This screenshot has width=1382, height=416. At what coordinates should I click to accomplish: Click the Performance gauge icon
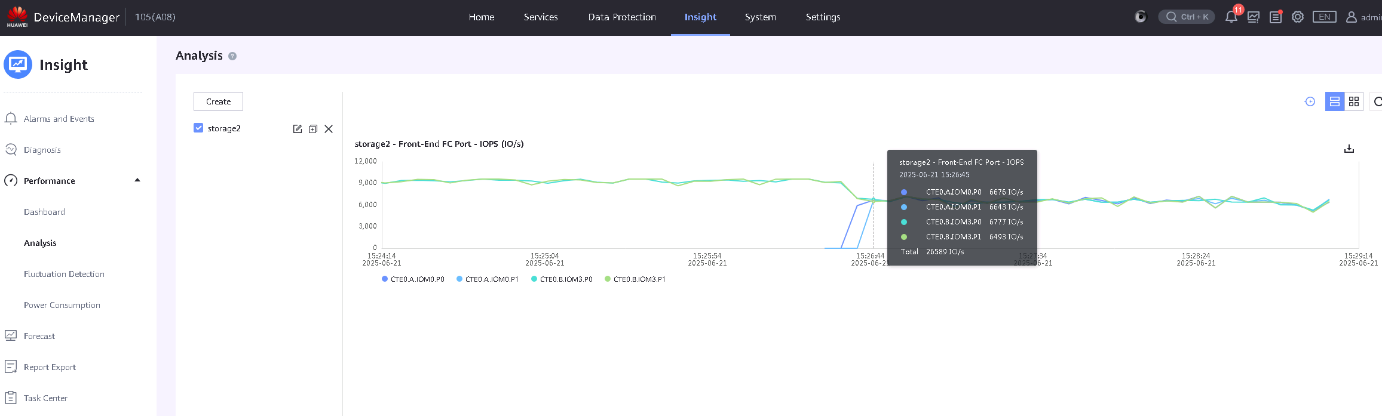[11, 181]
